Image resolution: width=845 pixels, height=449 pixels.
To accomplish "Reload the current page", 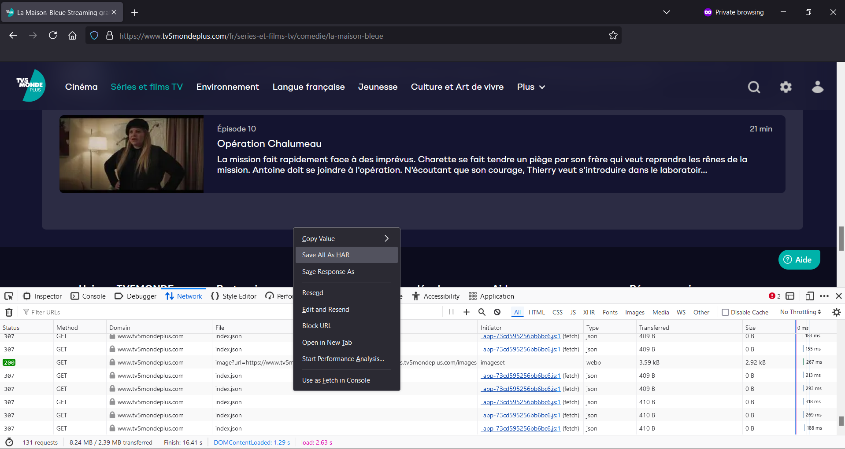I will point(53,36).
